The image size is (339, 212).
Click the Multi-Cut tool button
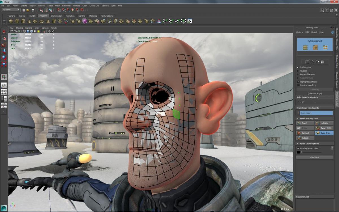[324, 123]
